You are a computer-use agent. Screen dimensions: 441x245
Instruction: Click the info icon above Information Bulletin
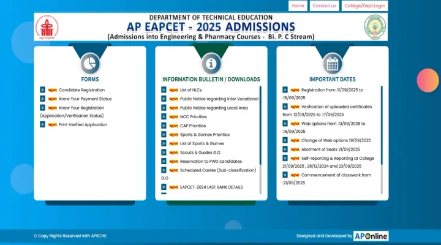(x=211, y=63)
